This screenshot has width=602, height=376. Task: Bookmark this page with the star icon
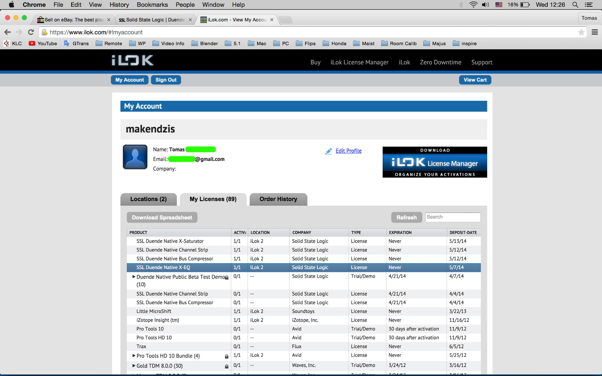point(581,32)
